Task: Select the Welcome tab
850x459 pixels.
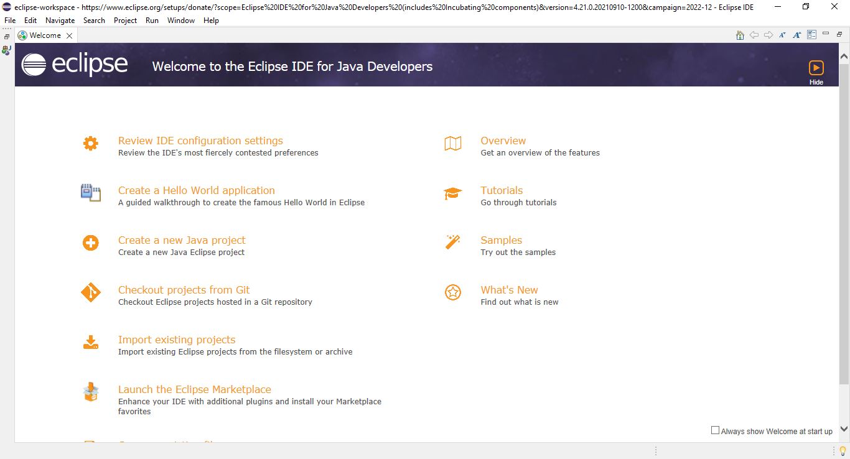Action: pyautogui.click(x=45, y=35)
